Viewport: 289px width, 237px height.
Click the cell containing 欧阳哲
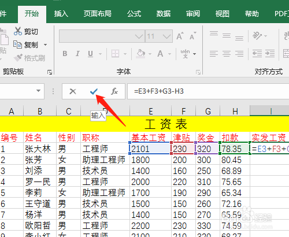point(40,225)
